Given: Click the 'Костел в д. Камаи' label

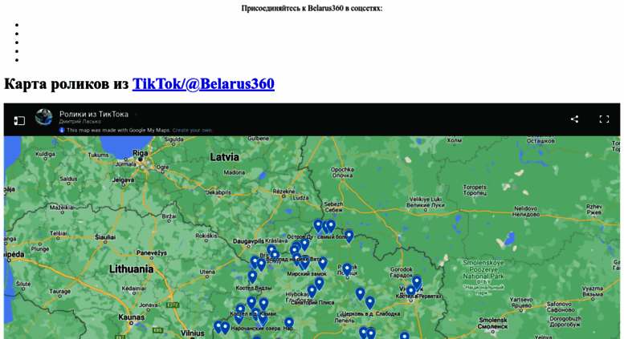Looking at the screenshot, I should coord(253,313).
